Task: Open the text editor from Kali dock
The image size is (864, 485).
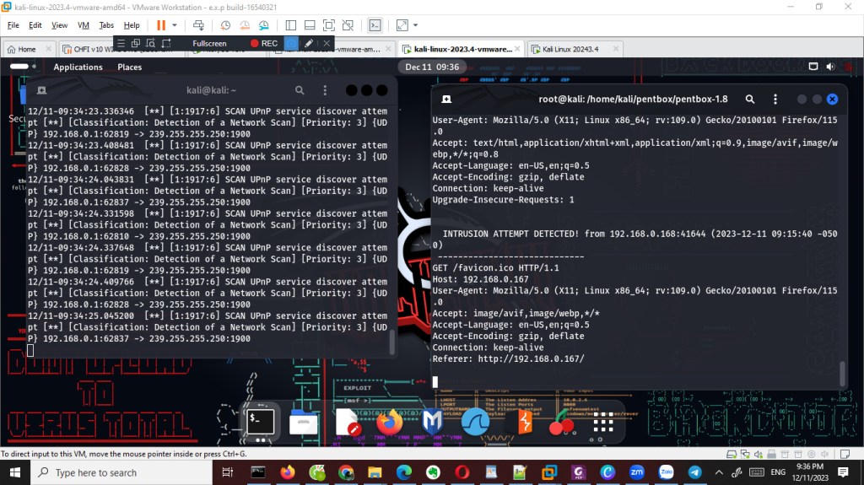Action: click(347, 423)
